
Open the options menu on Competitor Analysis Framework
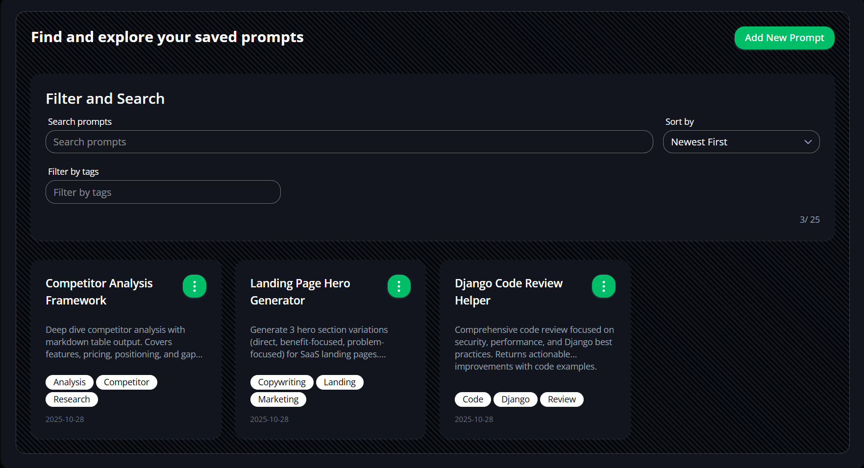[195, 286]
